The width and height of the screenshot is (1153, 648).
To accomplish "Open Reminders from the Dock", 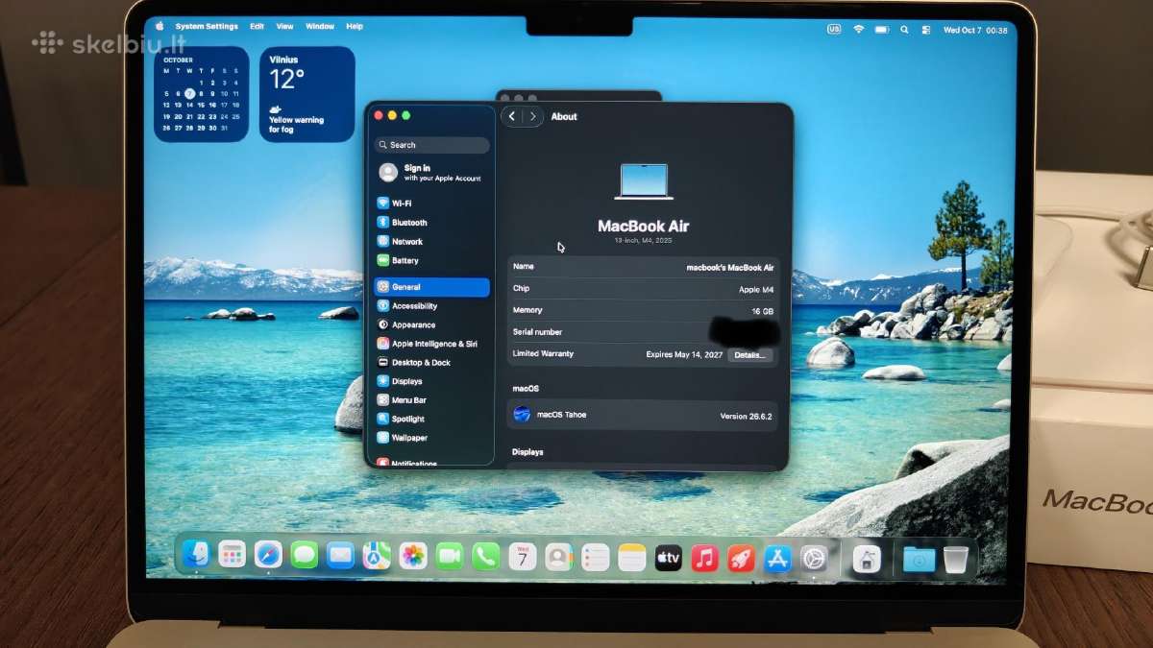I will [596, 557].
